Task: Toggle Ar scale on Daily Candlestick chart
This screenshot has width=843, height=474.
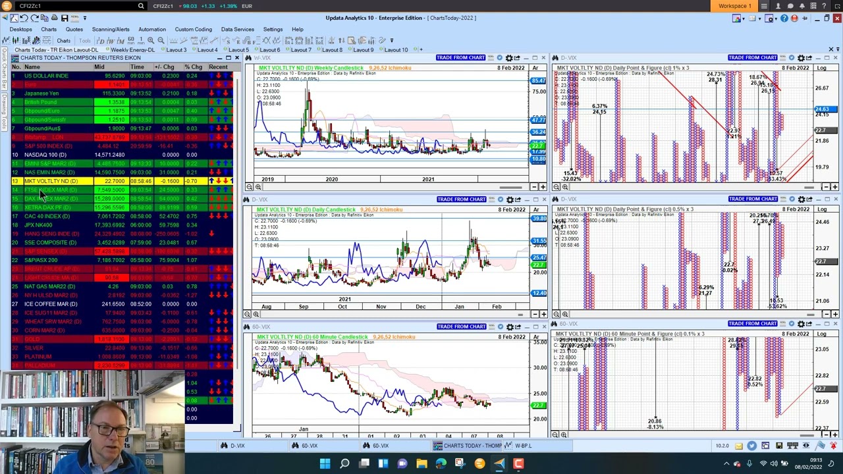Action: (x=535, y=209)
